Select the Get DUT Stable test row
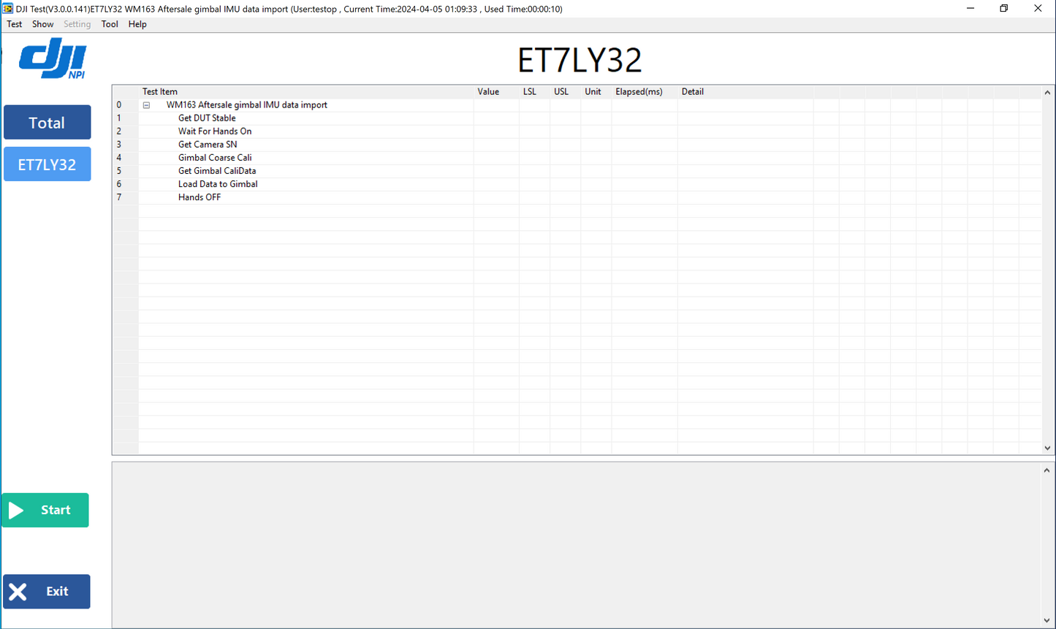The height and width of the screenshot is (629, 1056). click(x=207, y=118)
